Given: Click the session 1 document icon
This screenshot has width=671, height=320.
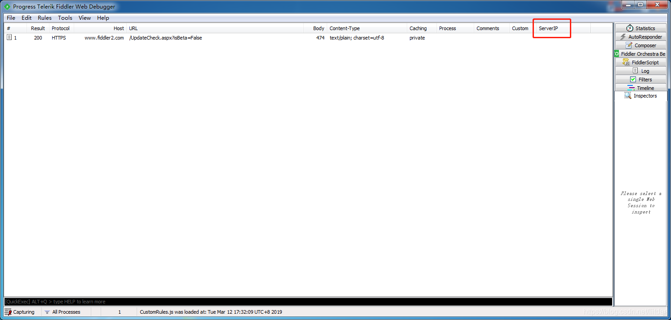Looking at the screenshot, I should (9, 38).
